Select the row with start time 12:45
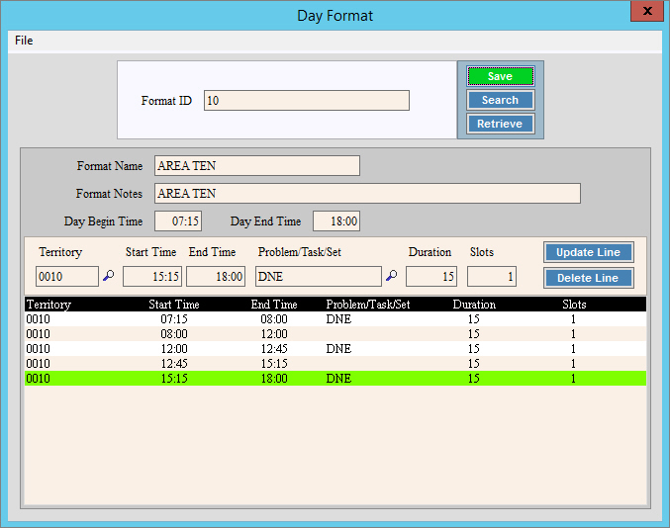The width and height of the screenshot is (670, 528). (335, 363)
